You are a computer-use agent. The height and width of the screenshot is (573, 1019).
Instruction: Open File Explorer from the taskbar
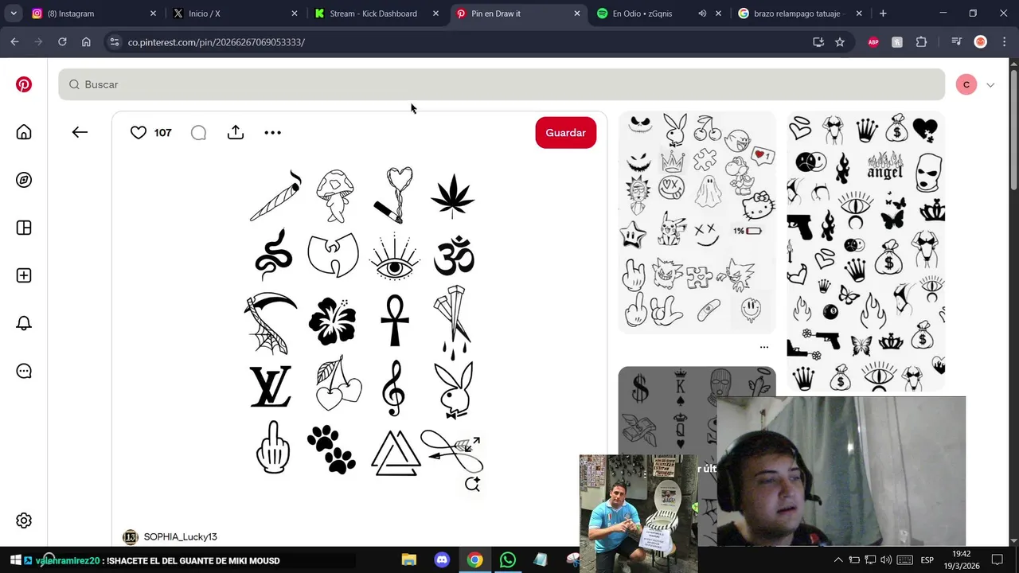pos(408,560)
